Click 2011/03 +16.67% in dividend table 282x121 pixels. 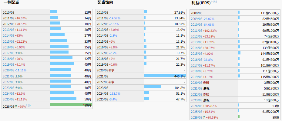(15, 18)
